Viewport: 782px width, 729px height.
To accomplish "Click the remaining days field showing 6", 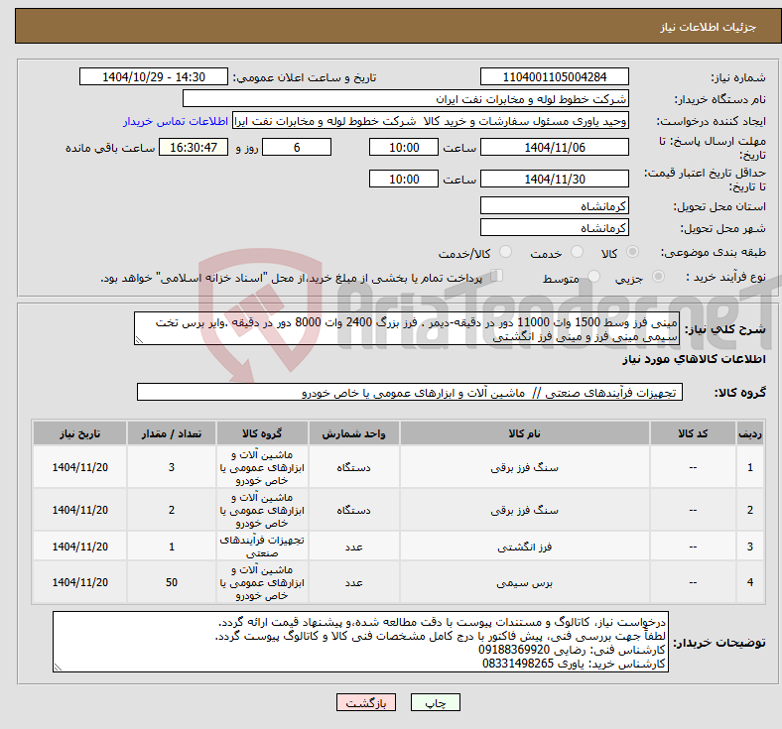I will [x=297, y=148].
